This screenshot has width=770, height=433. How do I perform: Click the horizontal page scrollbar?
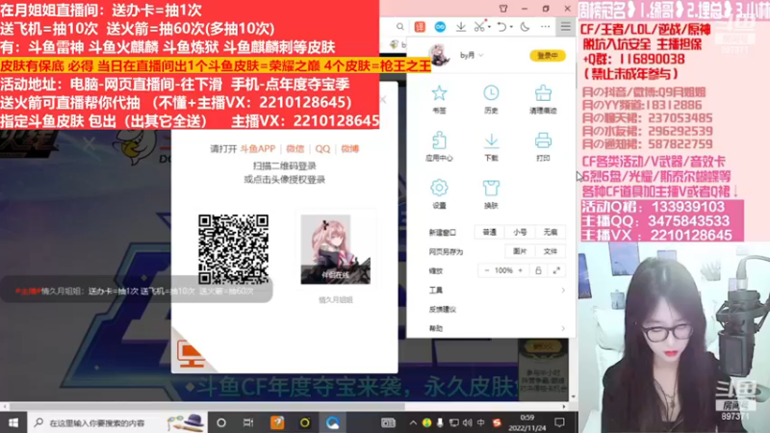[207, 406]
